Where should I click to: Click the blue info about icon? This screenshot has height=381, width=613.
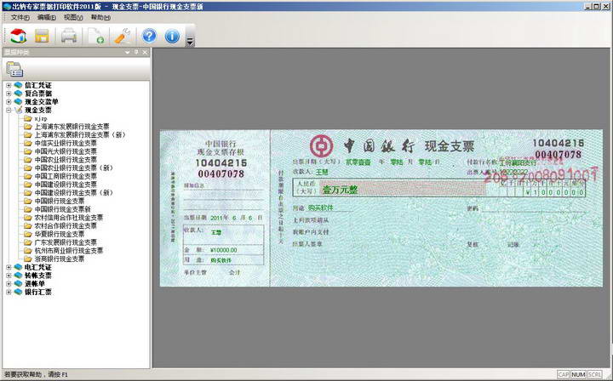point(172,37)
